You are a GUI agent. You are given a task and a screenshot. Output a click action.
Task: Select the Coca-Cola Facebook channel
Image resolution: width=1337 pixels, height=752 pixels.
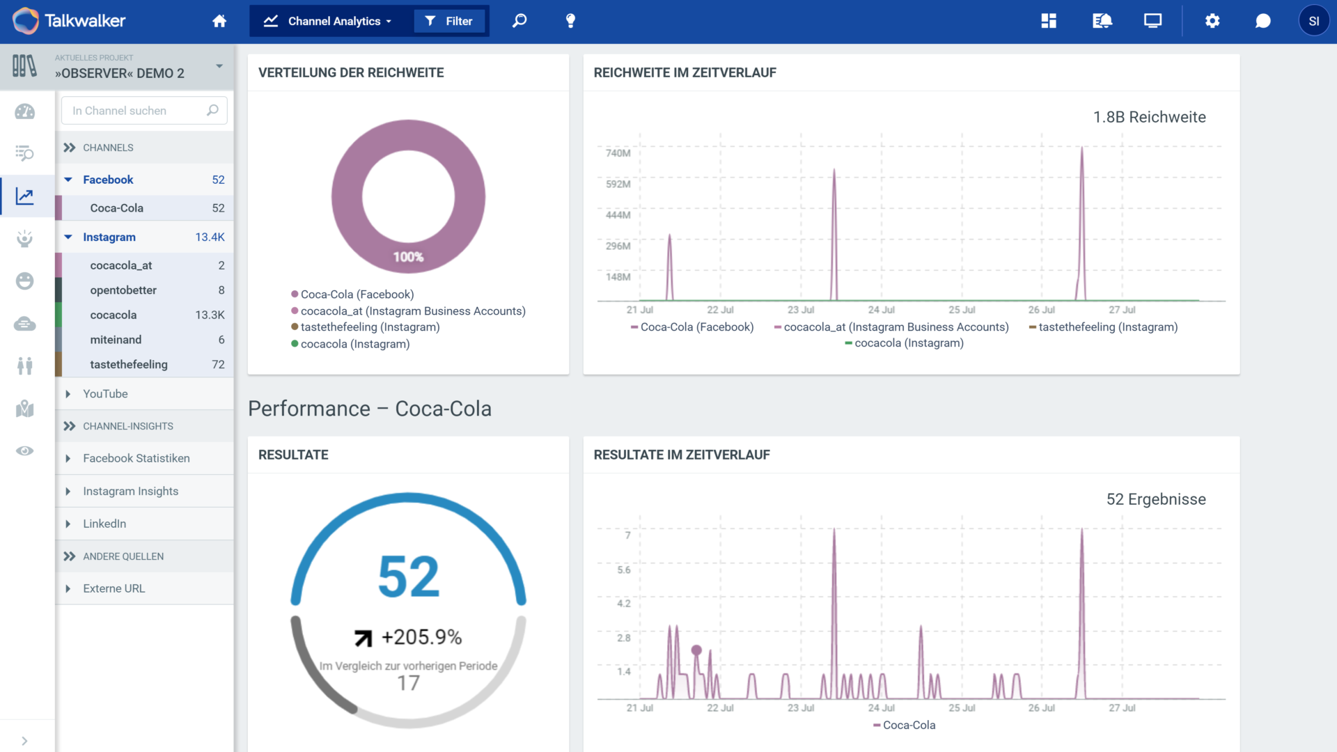[145, 208]
